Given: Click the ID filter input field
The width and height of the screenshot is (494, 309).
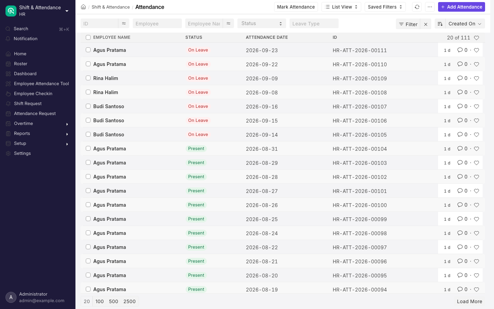Looking at the screenshot, I should 99,23.
